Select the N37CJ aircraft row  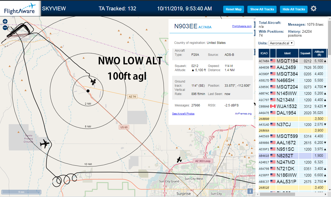(293, 125)
